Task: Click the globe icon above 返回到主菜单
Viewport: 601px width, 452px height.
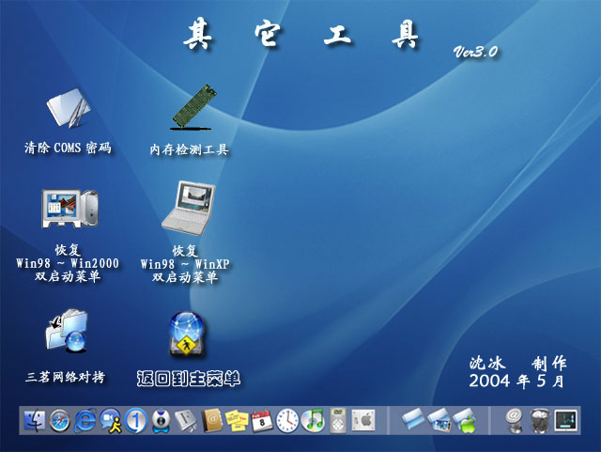Action: coord(186,335)
